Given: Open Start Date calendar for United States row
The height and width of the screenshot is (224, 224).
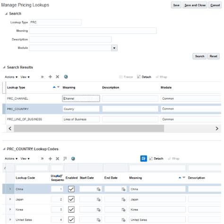Looking at the screenshot, I should pyautogui.click(x=99, y=220).
